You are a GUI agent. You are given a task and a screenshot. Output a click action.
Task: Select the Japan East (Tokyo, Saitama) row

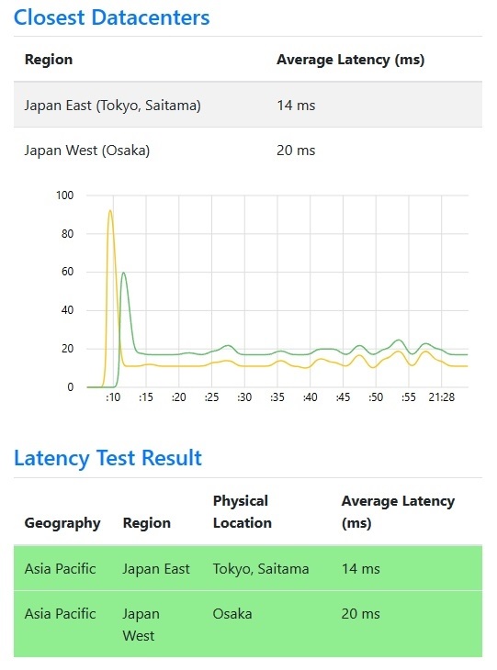pos(248,105)
